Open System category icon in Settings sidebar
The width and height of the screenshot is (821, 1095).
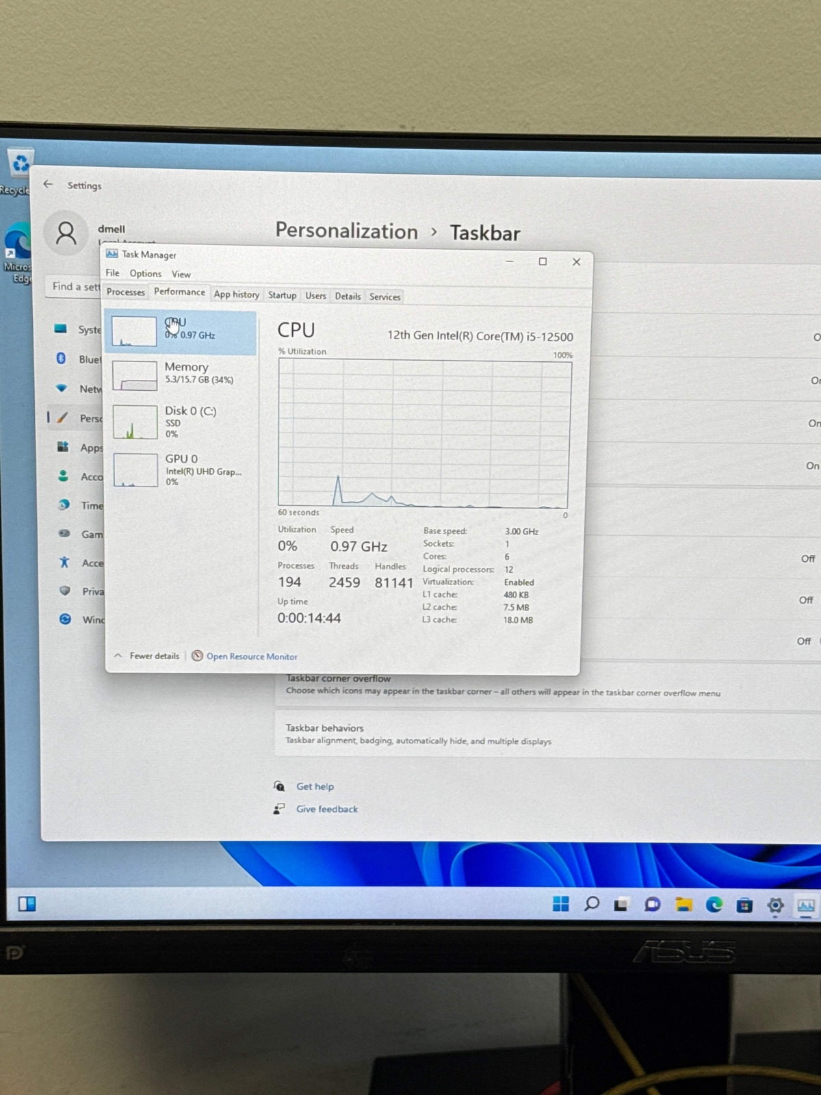point(60,328)
